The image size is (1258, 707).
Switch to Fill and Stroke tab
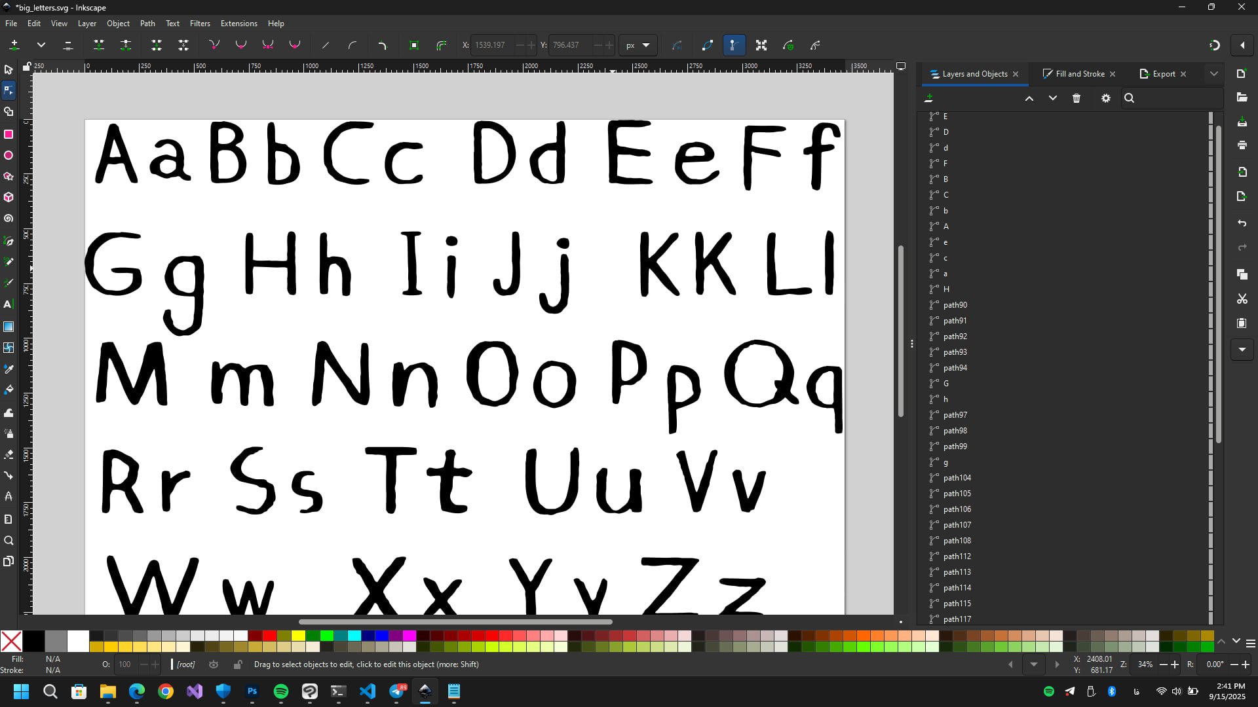click(1079, 74)
